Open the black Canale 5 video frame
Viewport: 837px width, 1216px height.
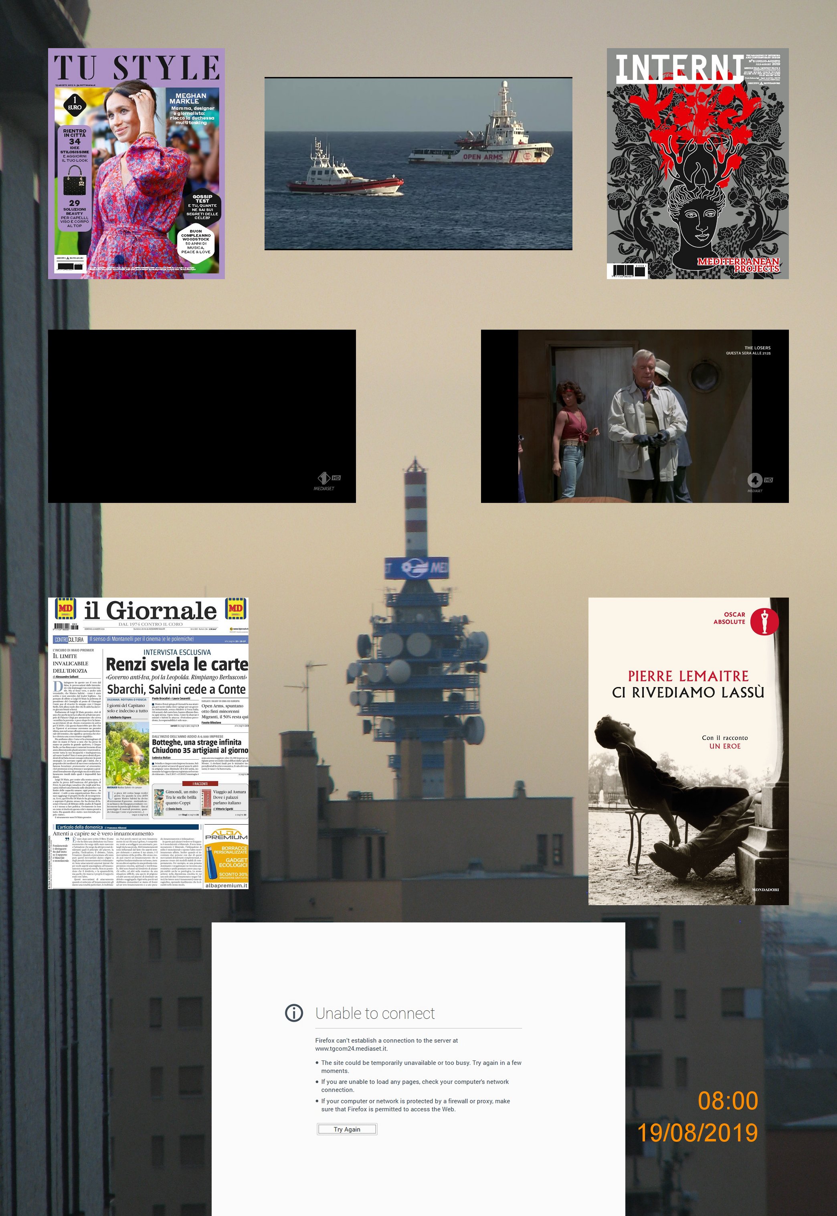point(202,416)
